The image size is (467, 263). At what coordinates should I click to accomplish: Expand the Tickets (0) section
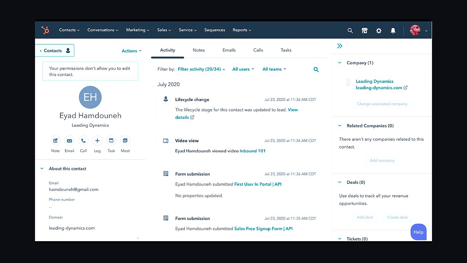(x=340, y=238)
